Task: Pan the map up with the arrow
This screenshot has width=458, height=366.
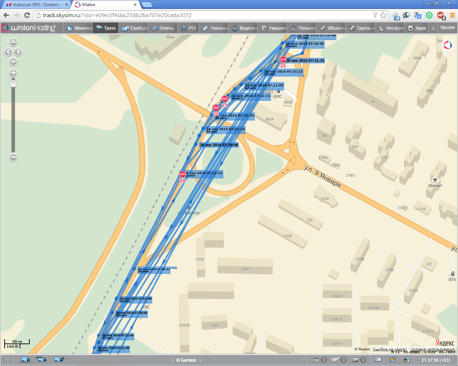Action: pyautogui.click(x=13, y=43)
